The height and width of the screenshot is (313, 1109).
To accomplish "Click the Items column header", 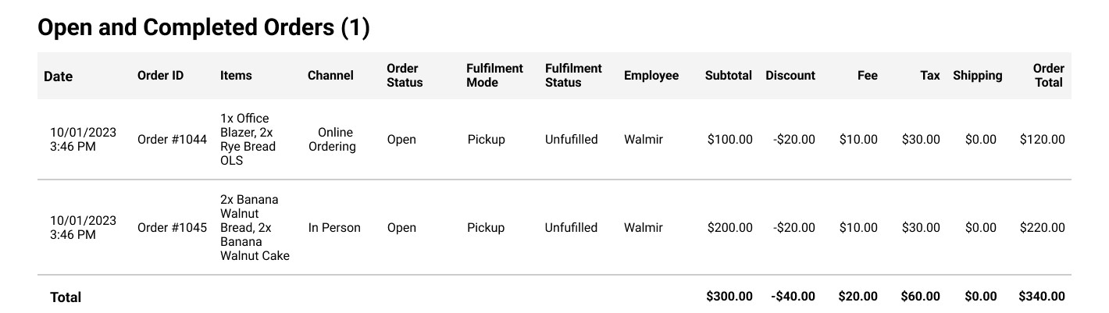I will (x=236, y=76).
